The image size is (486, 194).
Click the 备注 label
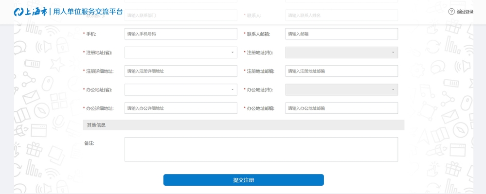[x=89, y=143]
